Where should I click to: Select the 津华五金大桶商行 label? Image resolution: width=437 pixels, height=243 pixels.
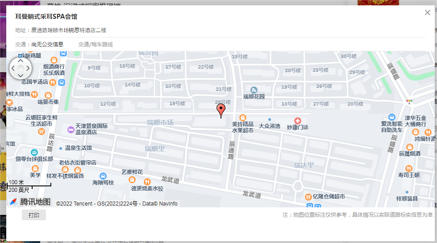coord(415,121)
